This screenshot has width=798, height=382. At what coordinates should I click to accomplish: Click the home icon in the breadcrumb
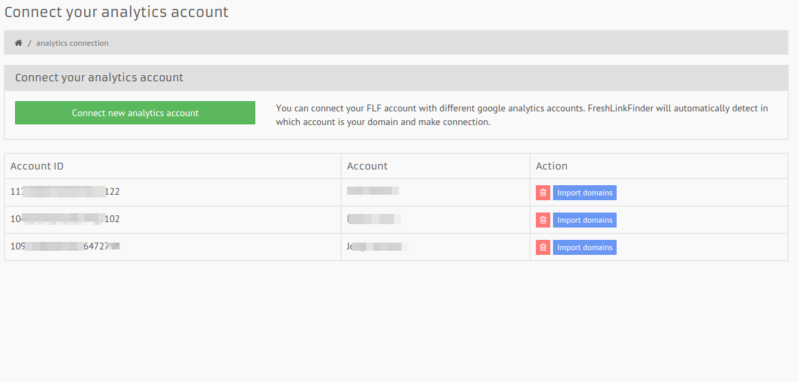pos(18,43)
